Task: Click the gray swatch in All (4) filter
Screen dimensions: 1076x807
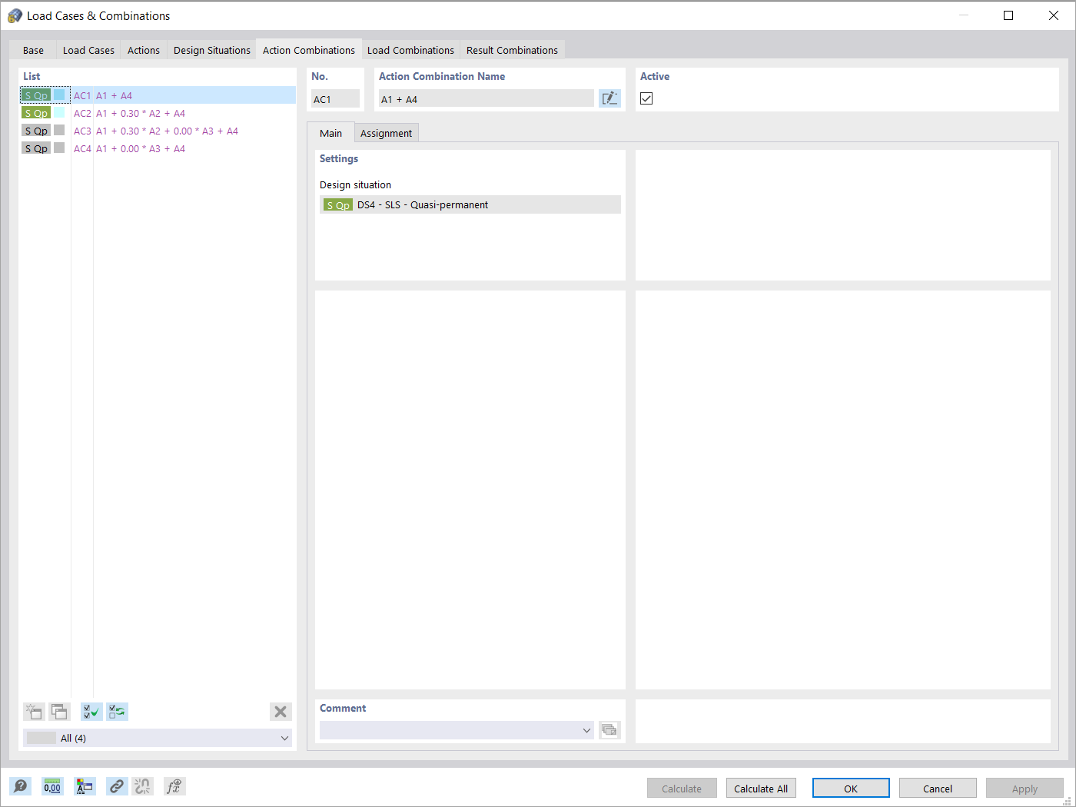Action: (x=42, y=738)
